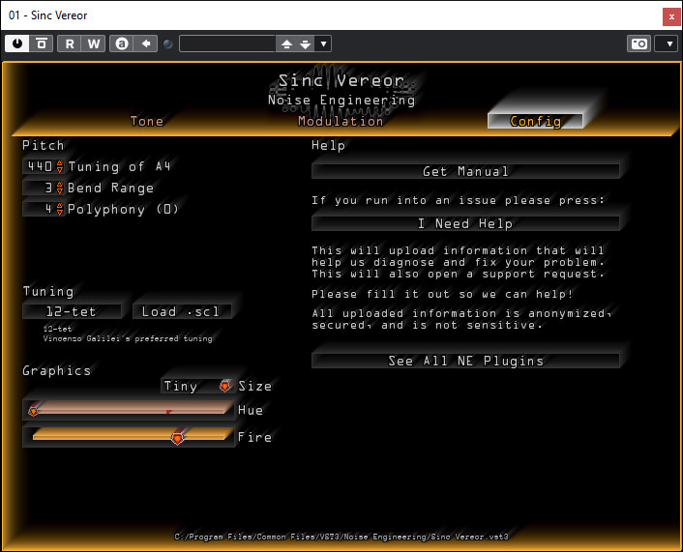Screen dimensions: 683x552
Task: Toggle the plugin bypass button
Action: click(42, 44)
